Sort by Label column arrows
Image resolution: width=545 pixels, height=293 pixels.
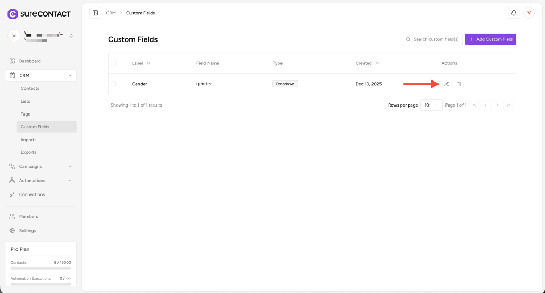click(148, 63)
